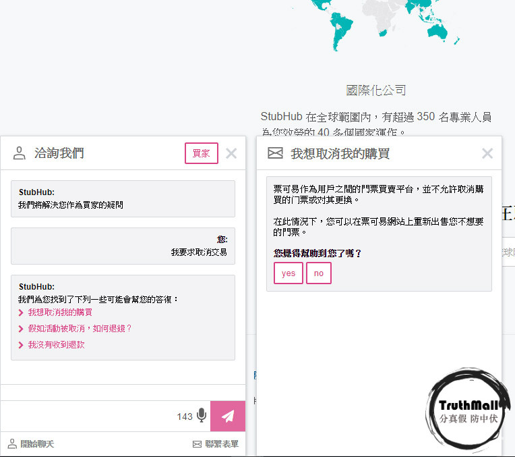
Task: Select the 我要求取消交易 user message
Action: pos(199,252)
